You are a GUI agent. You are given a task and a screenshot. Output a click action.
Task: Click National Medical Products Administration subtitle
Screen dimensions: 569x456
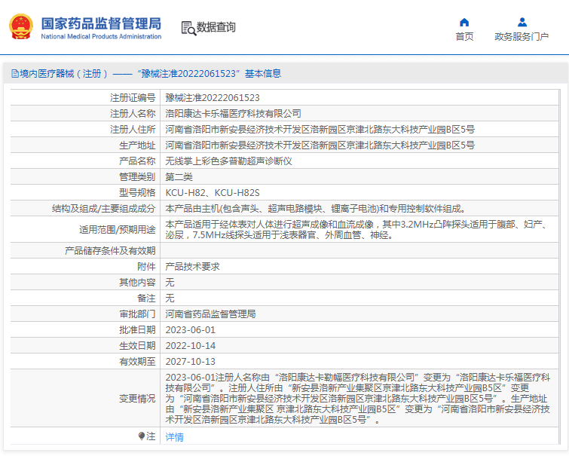(101, 36)
